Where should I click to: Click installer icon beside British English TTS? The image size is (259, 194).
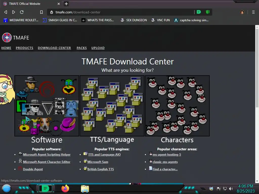[85, 168]
